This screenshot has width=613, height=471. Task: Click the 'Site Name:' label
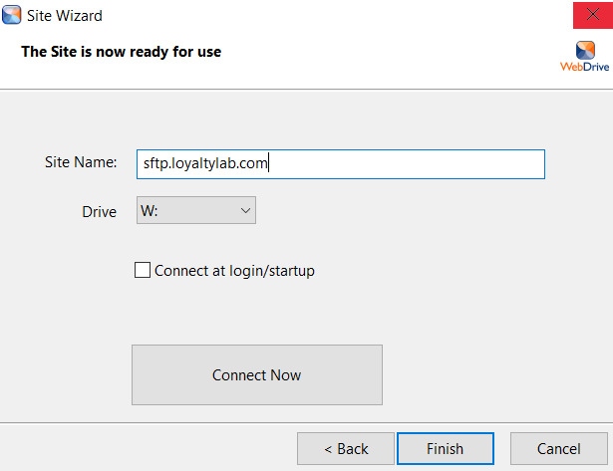[81, 162]
